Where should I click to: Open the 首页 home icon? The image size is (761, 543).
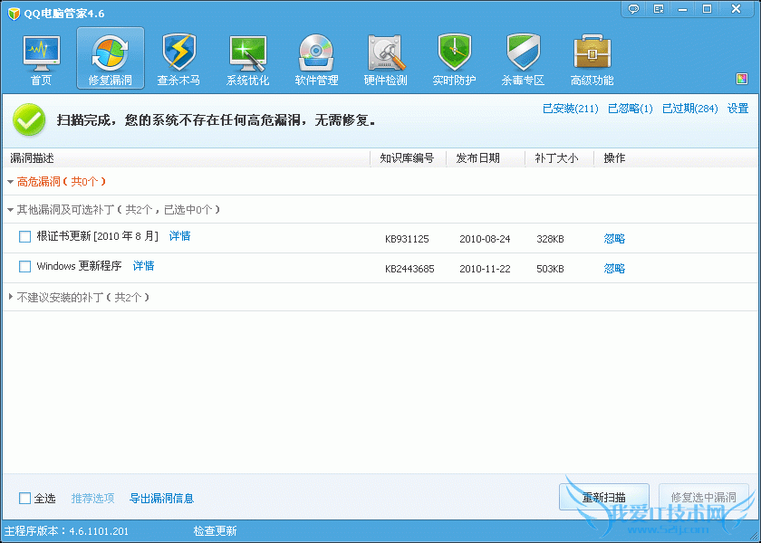pos(41,59)
